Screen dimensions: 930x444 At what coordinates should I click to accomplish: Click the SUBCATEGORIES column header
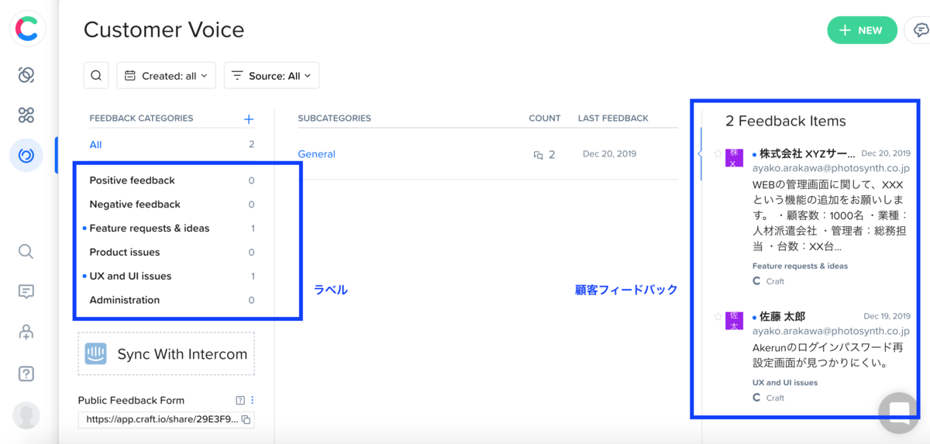pos(334,119)
